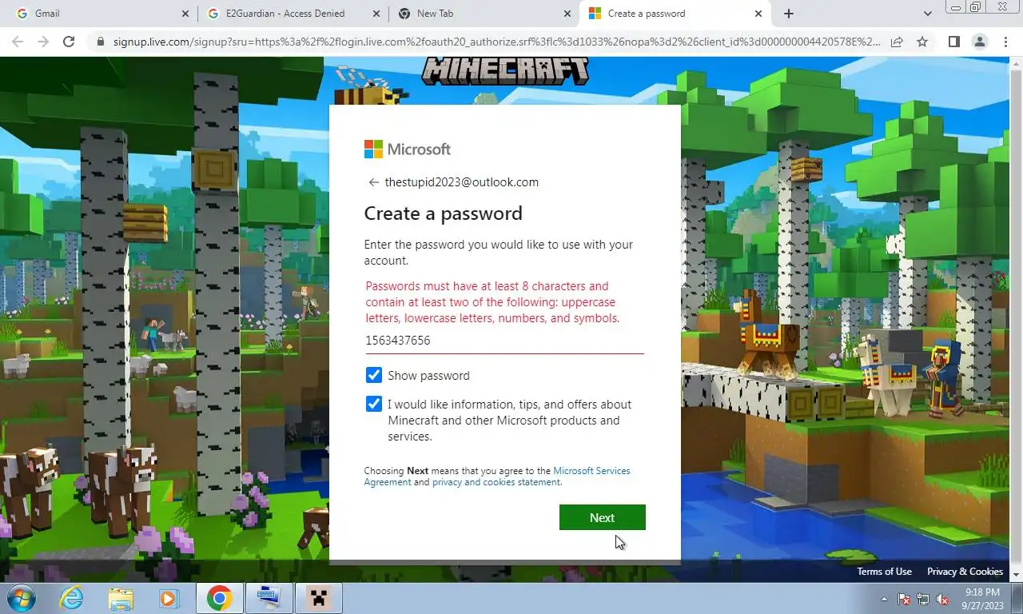The width and height of the screenshot is (1023, 614).
Task: Open Windows Explorer from the taskbar
Action: click(x=121, y=598)
